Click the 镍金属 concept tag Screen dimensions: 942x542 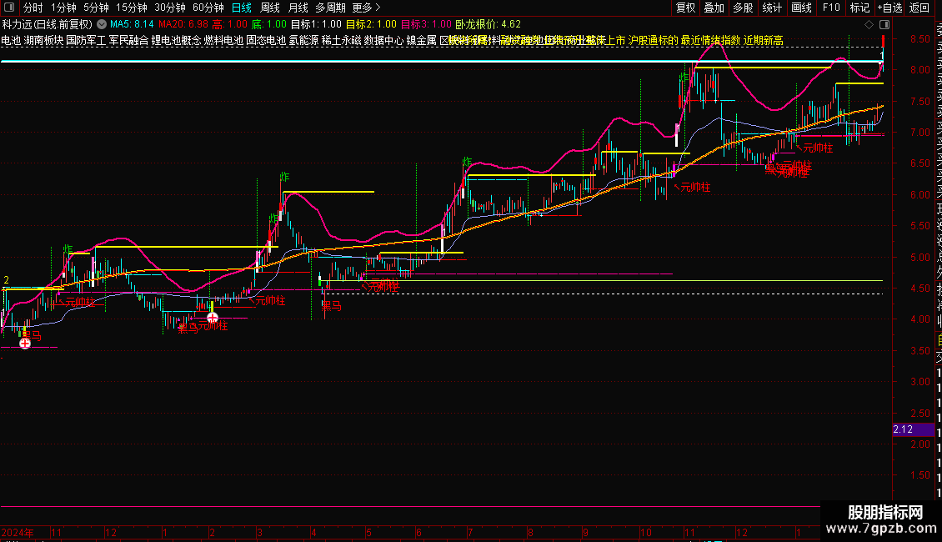point(421,40)
